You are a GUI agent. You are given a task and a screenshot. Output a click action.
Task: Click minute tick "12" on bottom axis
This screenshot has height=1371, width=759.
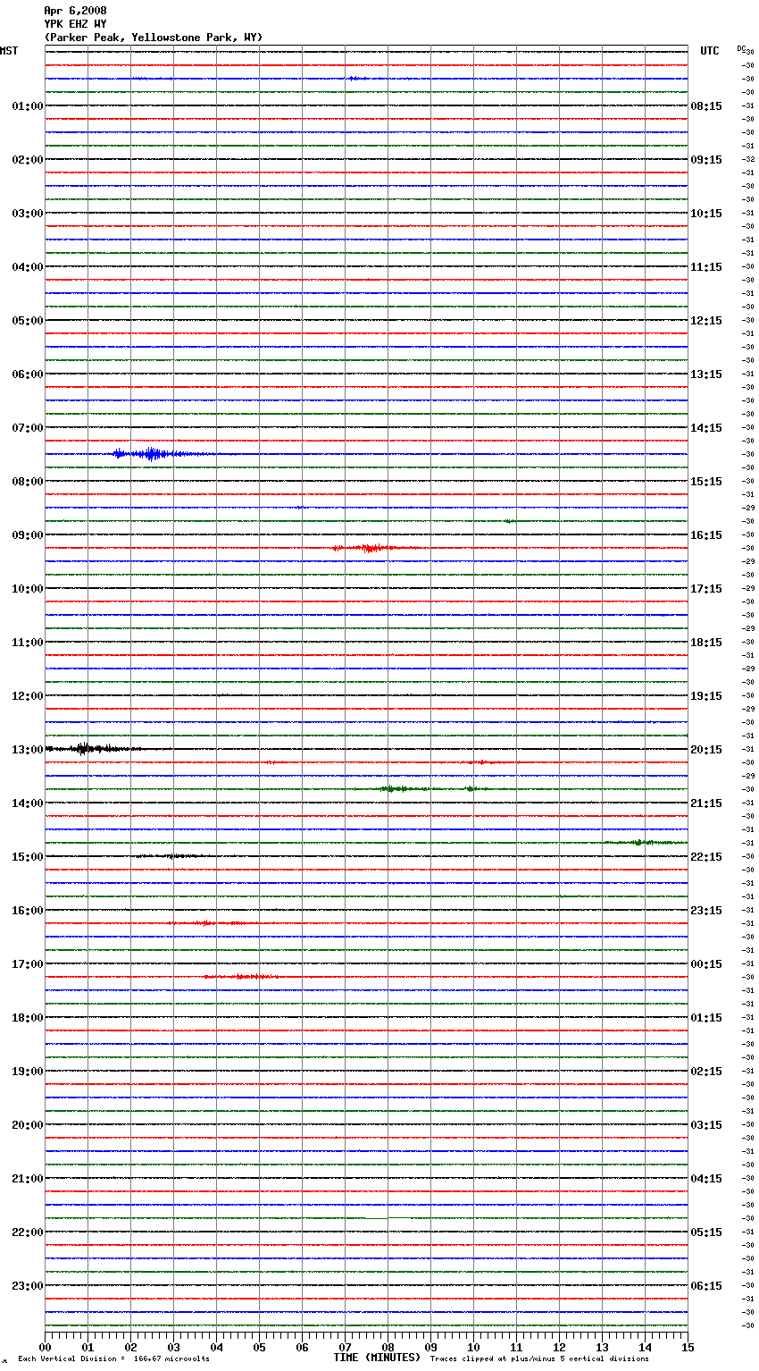pos(559,1347)
